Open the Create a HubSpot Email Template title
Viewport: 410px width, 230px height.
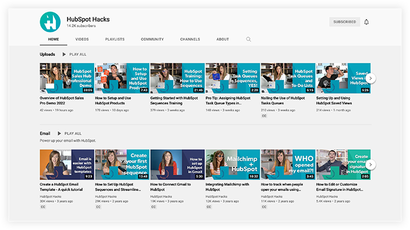point(61,187)
